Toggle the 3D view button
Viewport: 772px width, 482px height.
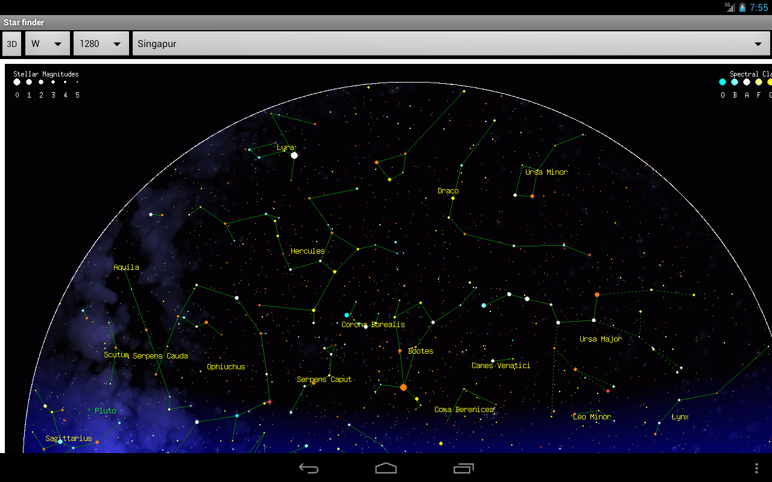(x=12, y=43)
